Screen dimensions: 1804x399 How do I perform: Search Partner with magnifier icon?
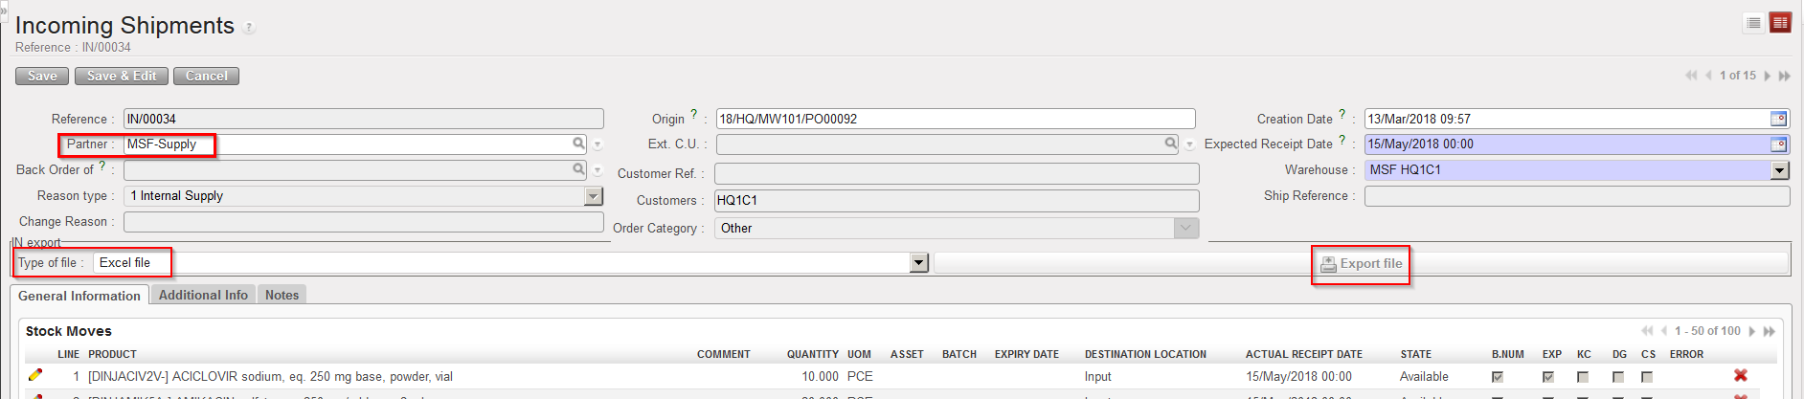(x=578, y=144)
